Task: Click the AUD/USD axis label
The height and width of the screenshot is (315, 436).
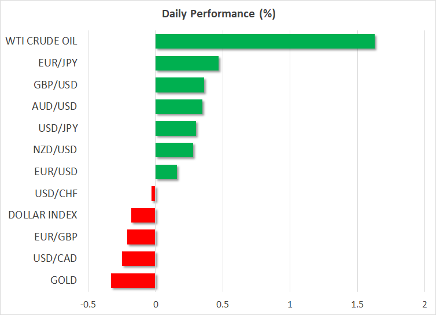Action: [x=55, y=106]
